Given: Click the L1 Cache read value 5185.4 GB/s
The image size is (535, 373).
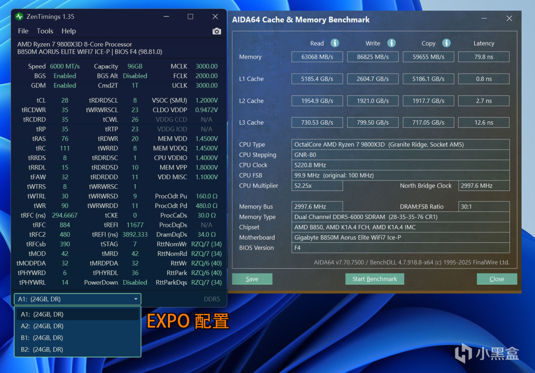Looking at the screenshot, I should [317, 79].
